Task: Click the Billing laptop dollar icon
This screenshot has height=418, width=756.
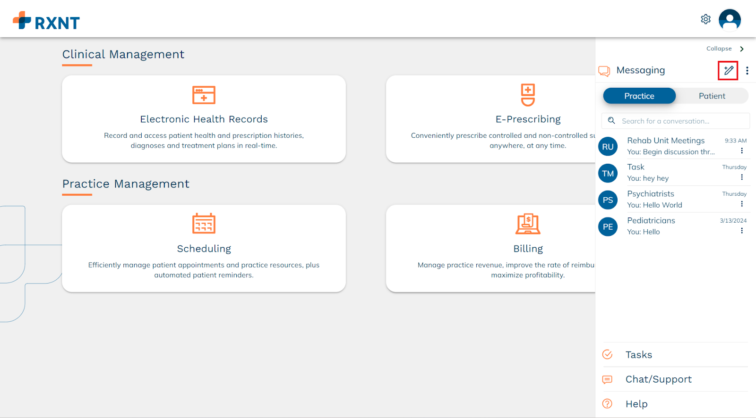Action: point(528,224)
